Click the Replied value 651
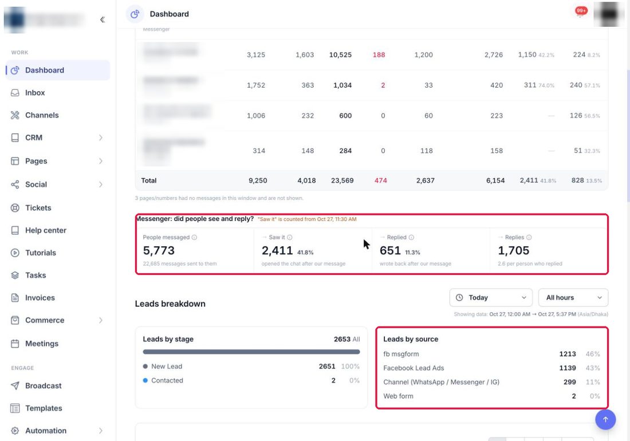Image resolution: width=630 pixels, height=441 pixels. click(390, 251)
